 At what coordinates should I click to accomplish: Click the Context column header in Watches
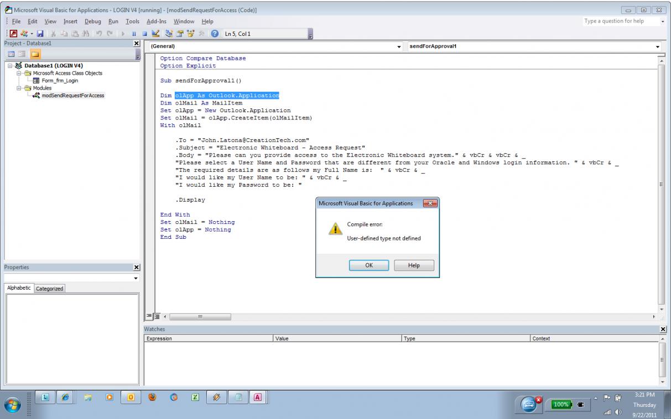(594, 338)
